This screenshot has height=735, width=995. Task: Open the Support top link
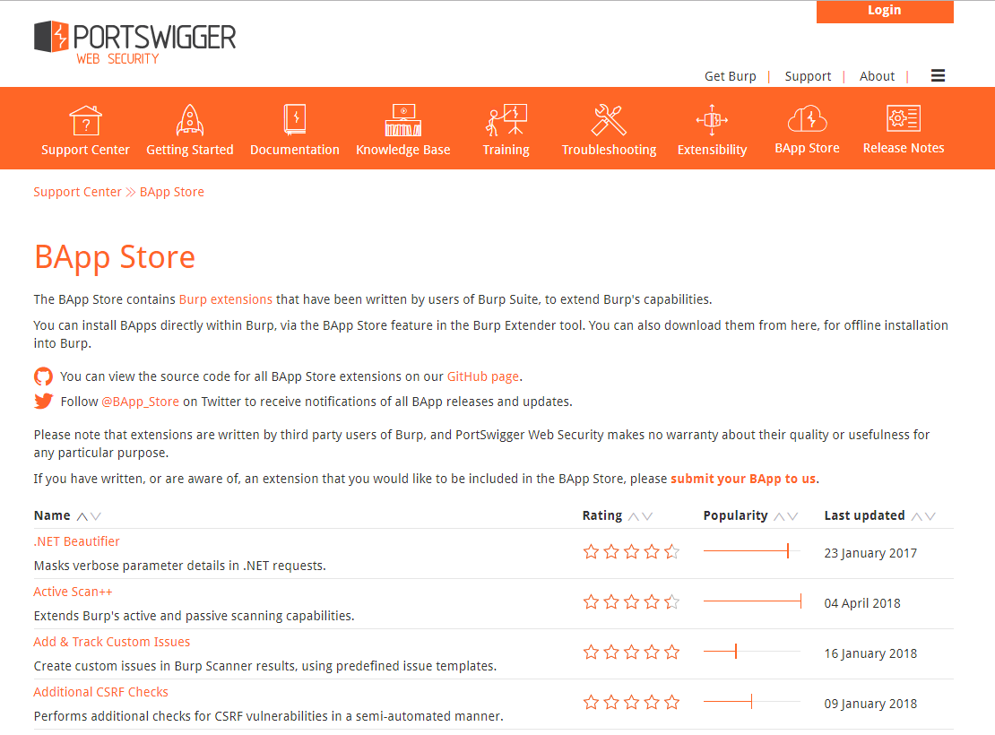coord(808,76)
